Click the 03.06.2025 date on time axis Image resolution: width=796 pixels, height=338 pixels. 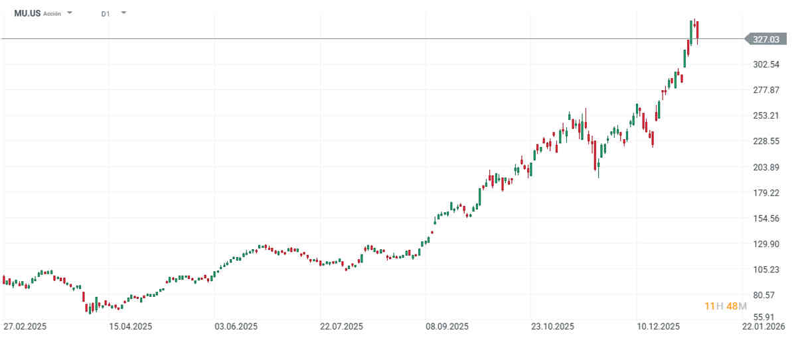(x=236, y=326)
